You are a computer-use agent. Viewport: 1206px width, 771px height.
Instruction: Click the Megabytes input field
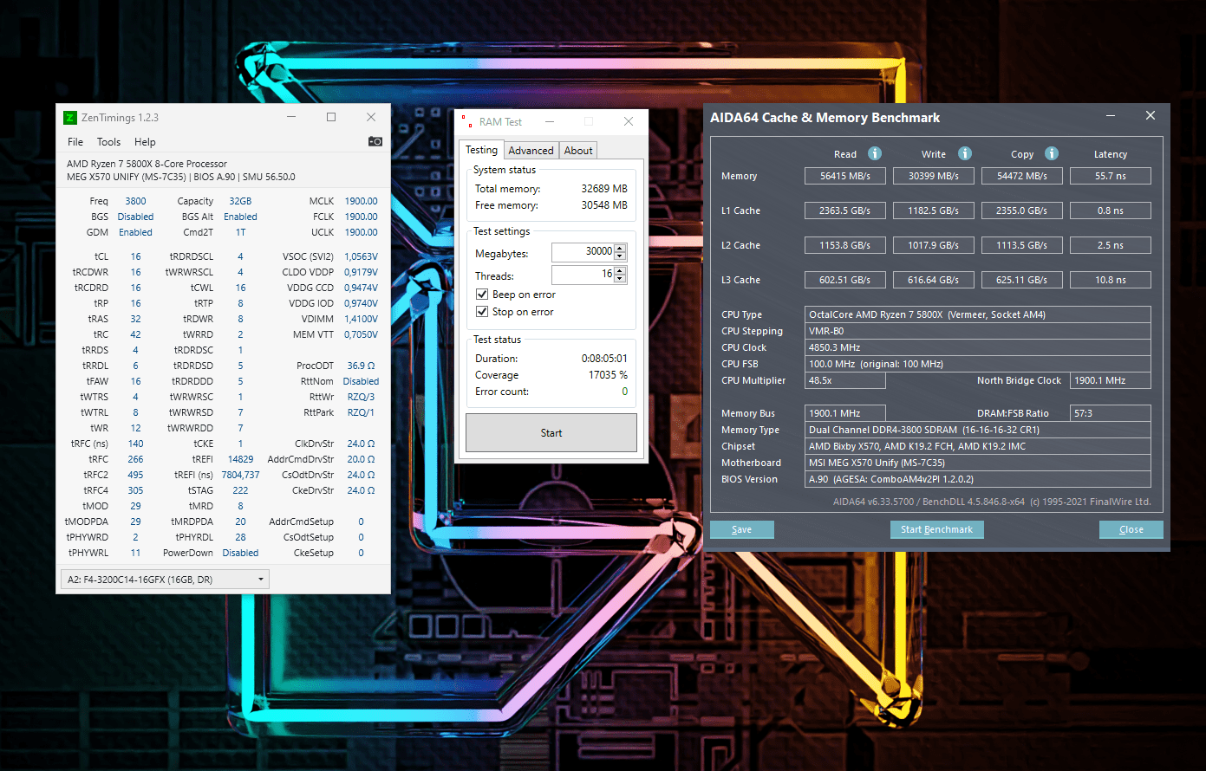coord(583,251)
